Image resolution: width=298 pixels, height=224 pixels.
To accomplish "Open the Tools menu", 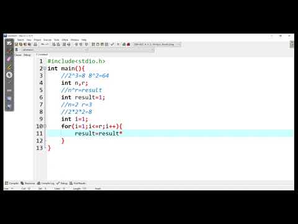I will tap(56, 40).
